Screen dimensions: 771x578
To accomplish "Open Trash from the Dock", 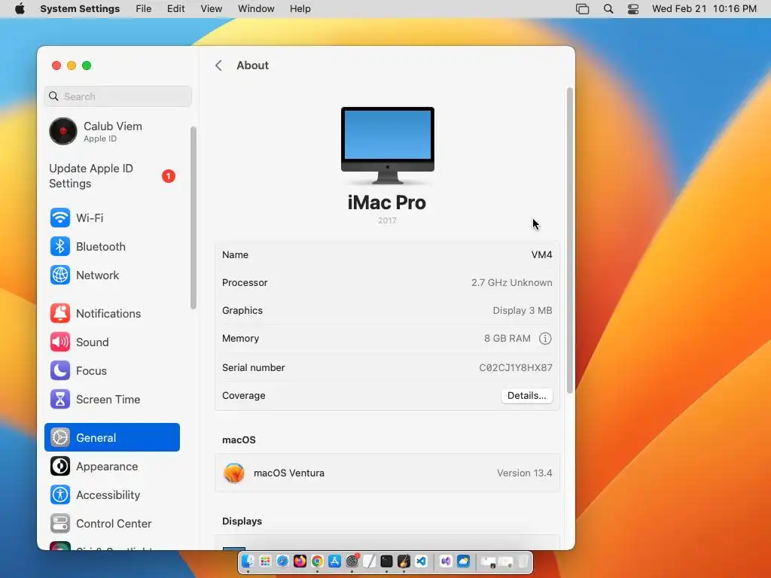I will coord(523,561).
